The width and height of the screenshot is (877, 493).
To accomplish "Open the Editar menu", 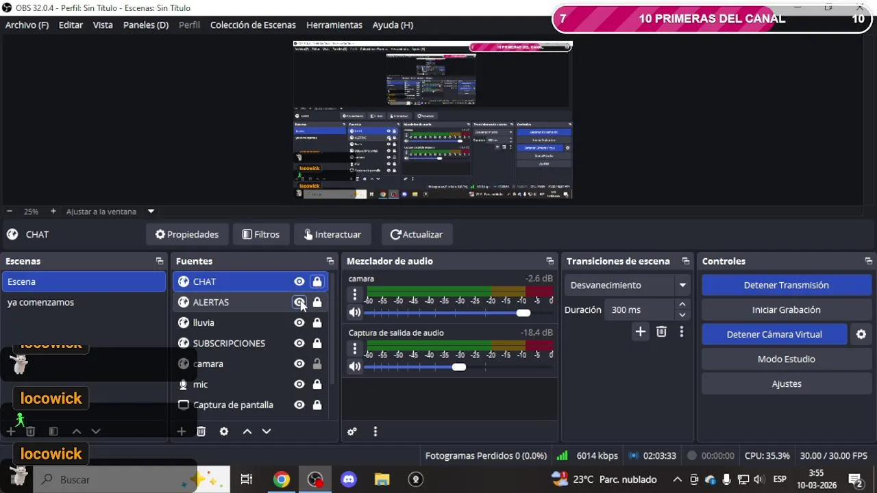I will tap(71, 25).
